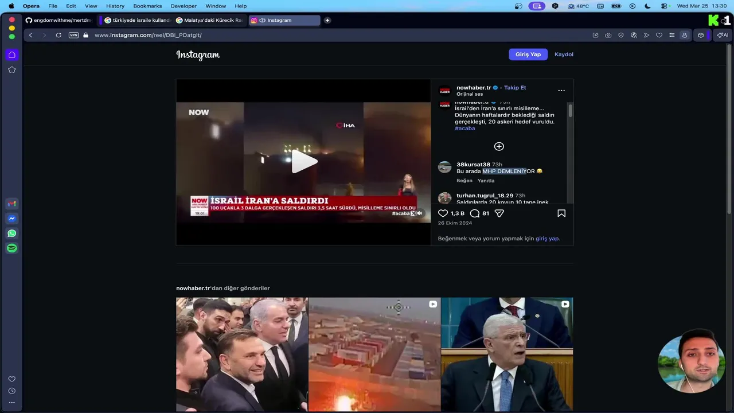
Task: Open the File menu
Action: (x=53, y=6)
